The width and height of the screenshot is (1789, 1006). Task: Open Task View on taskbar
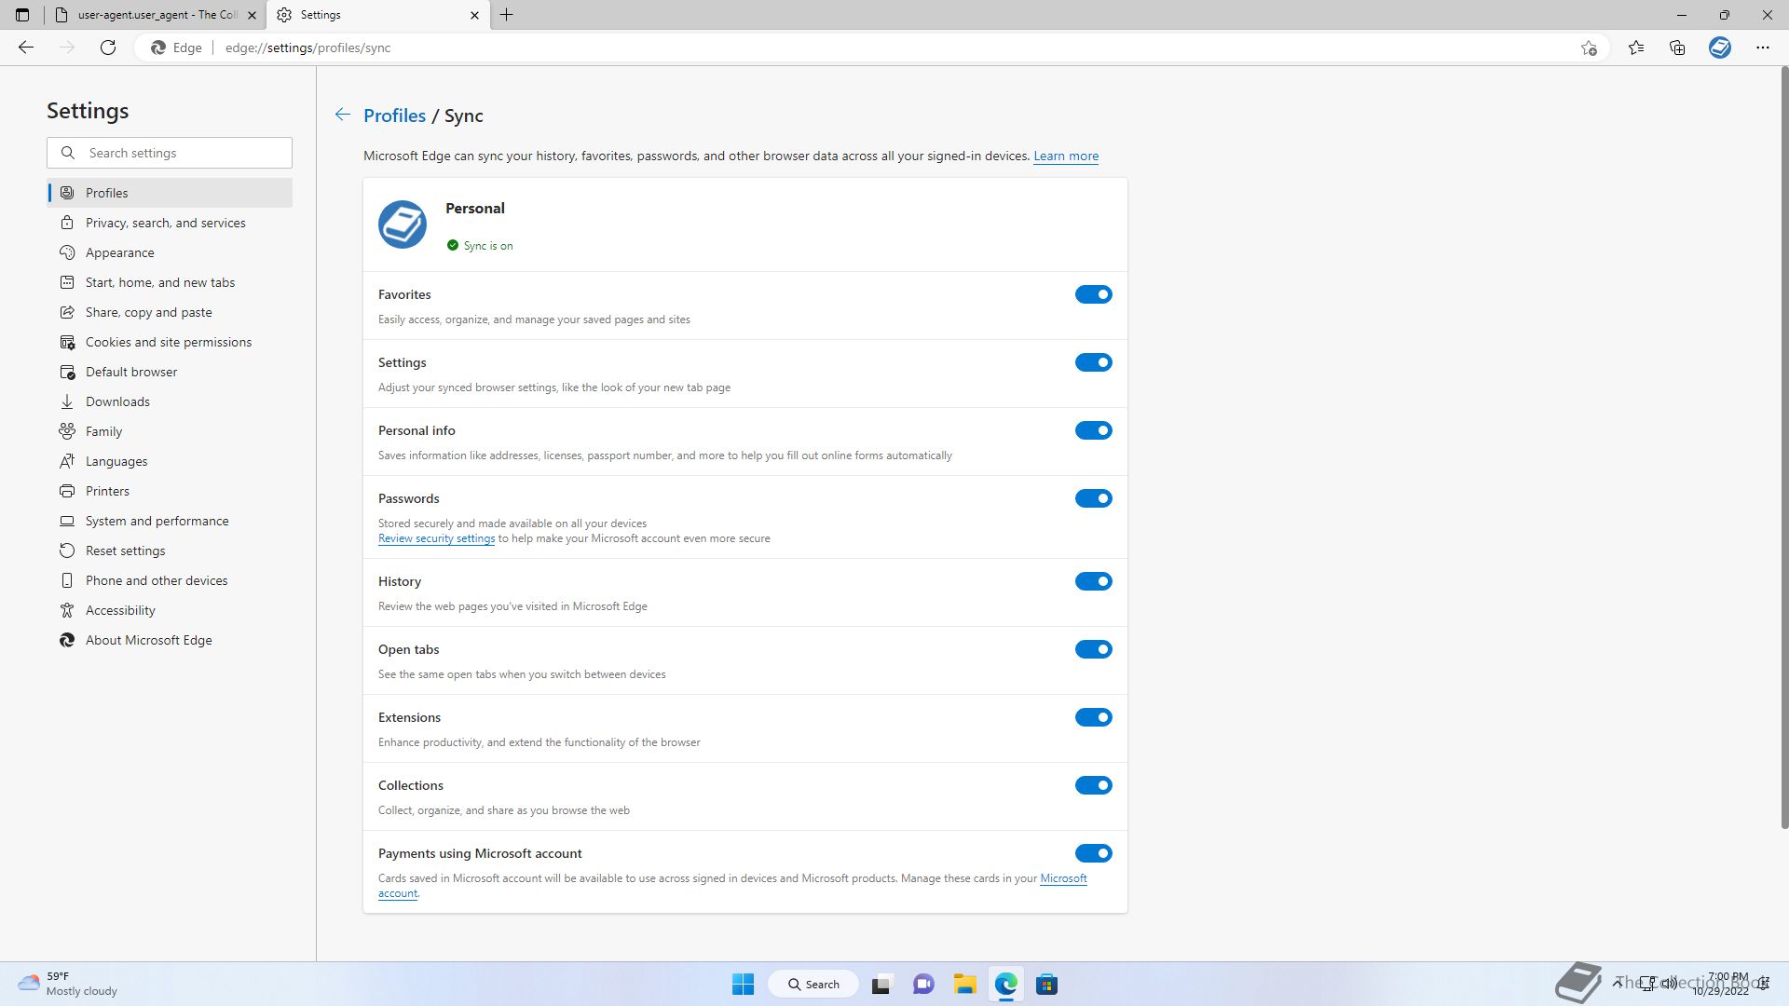click(x=881, y=984)
